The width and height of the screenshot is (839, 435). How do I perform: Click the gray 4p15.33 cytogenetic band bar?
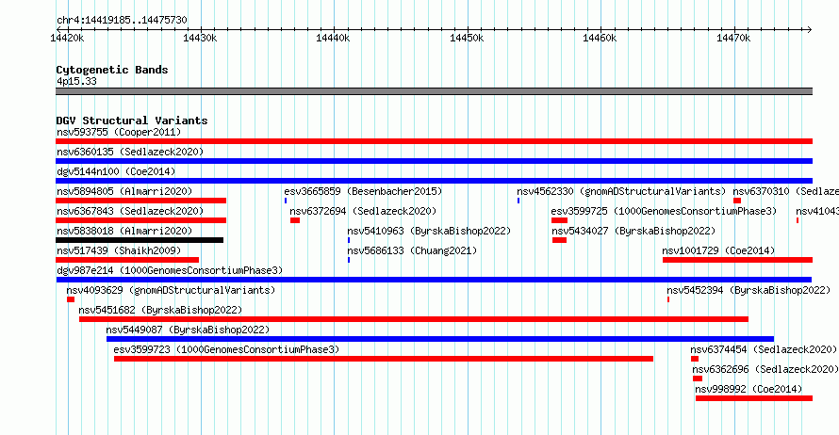click(434, 91)
